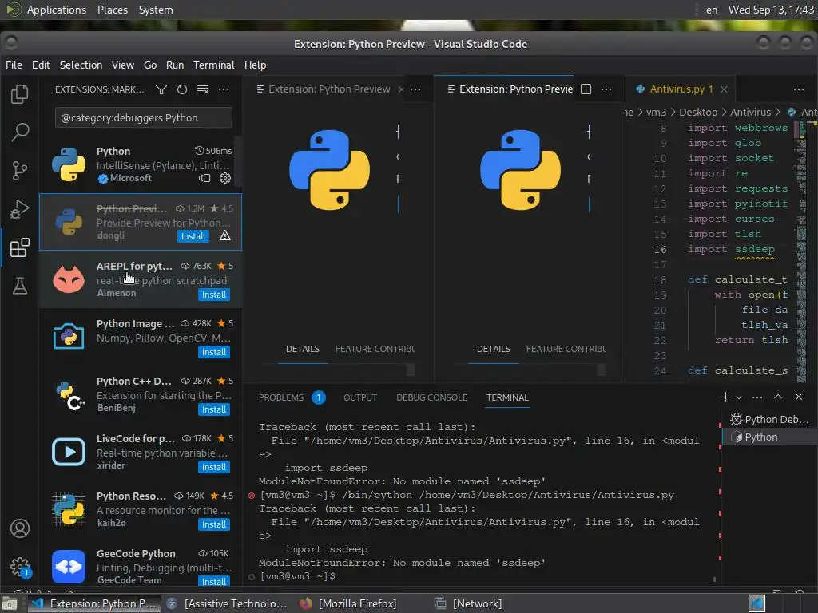Install AREPL for python extension
818x613 pixels.
tap(214, 295)
